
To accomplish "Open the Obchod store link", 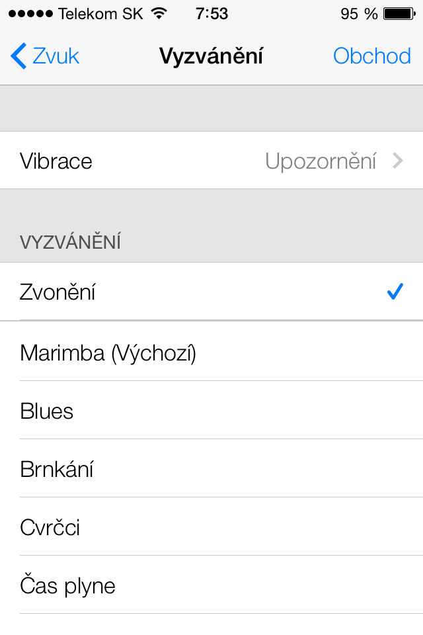I will pyautogui.click(x=372, y=56).
